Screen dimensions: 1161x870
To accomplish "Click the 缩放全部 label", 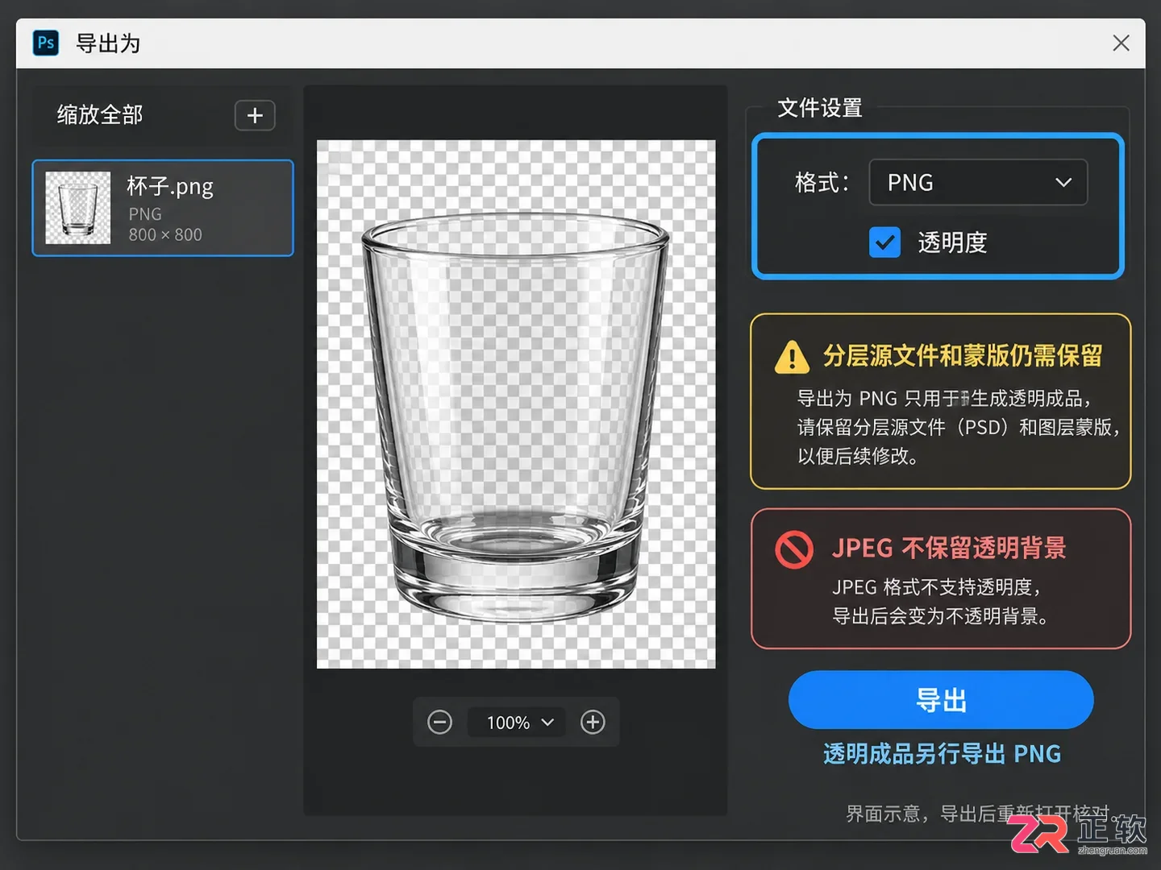I will click(x=100, y=115).
